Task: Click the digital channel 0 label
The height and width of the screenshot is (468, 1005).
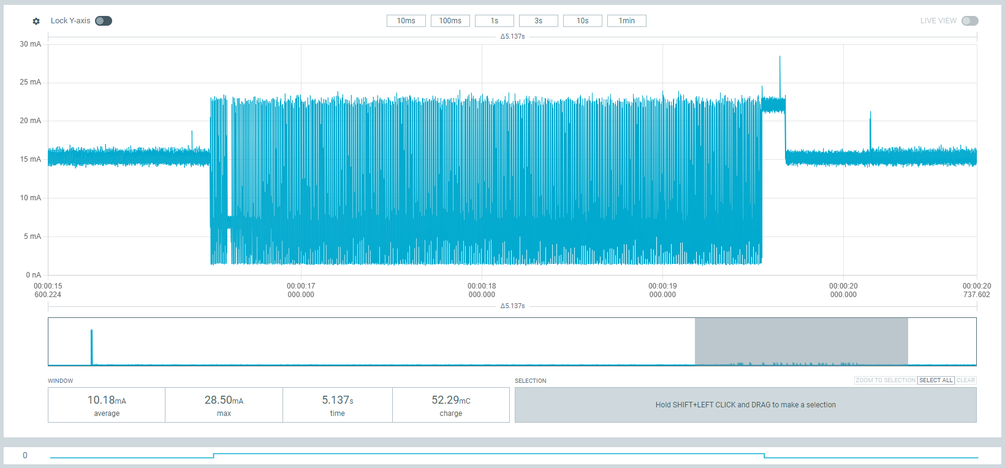Action: click(25, 455)
